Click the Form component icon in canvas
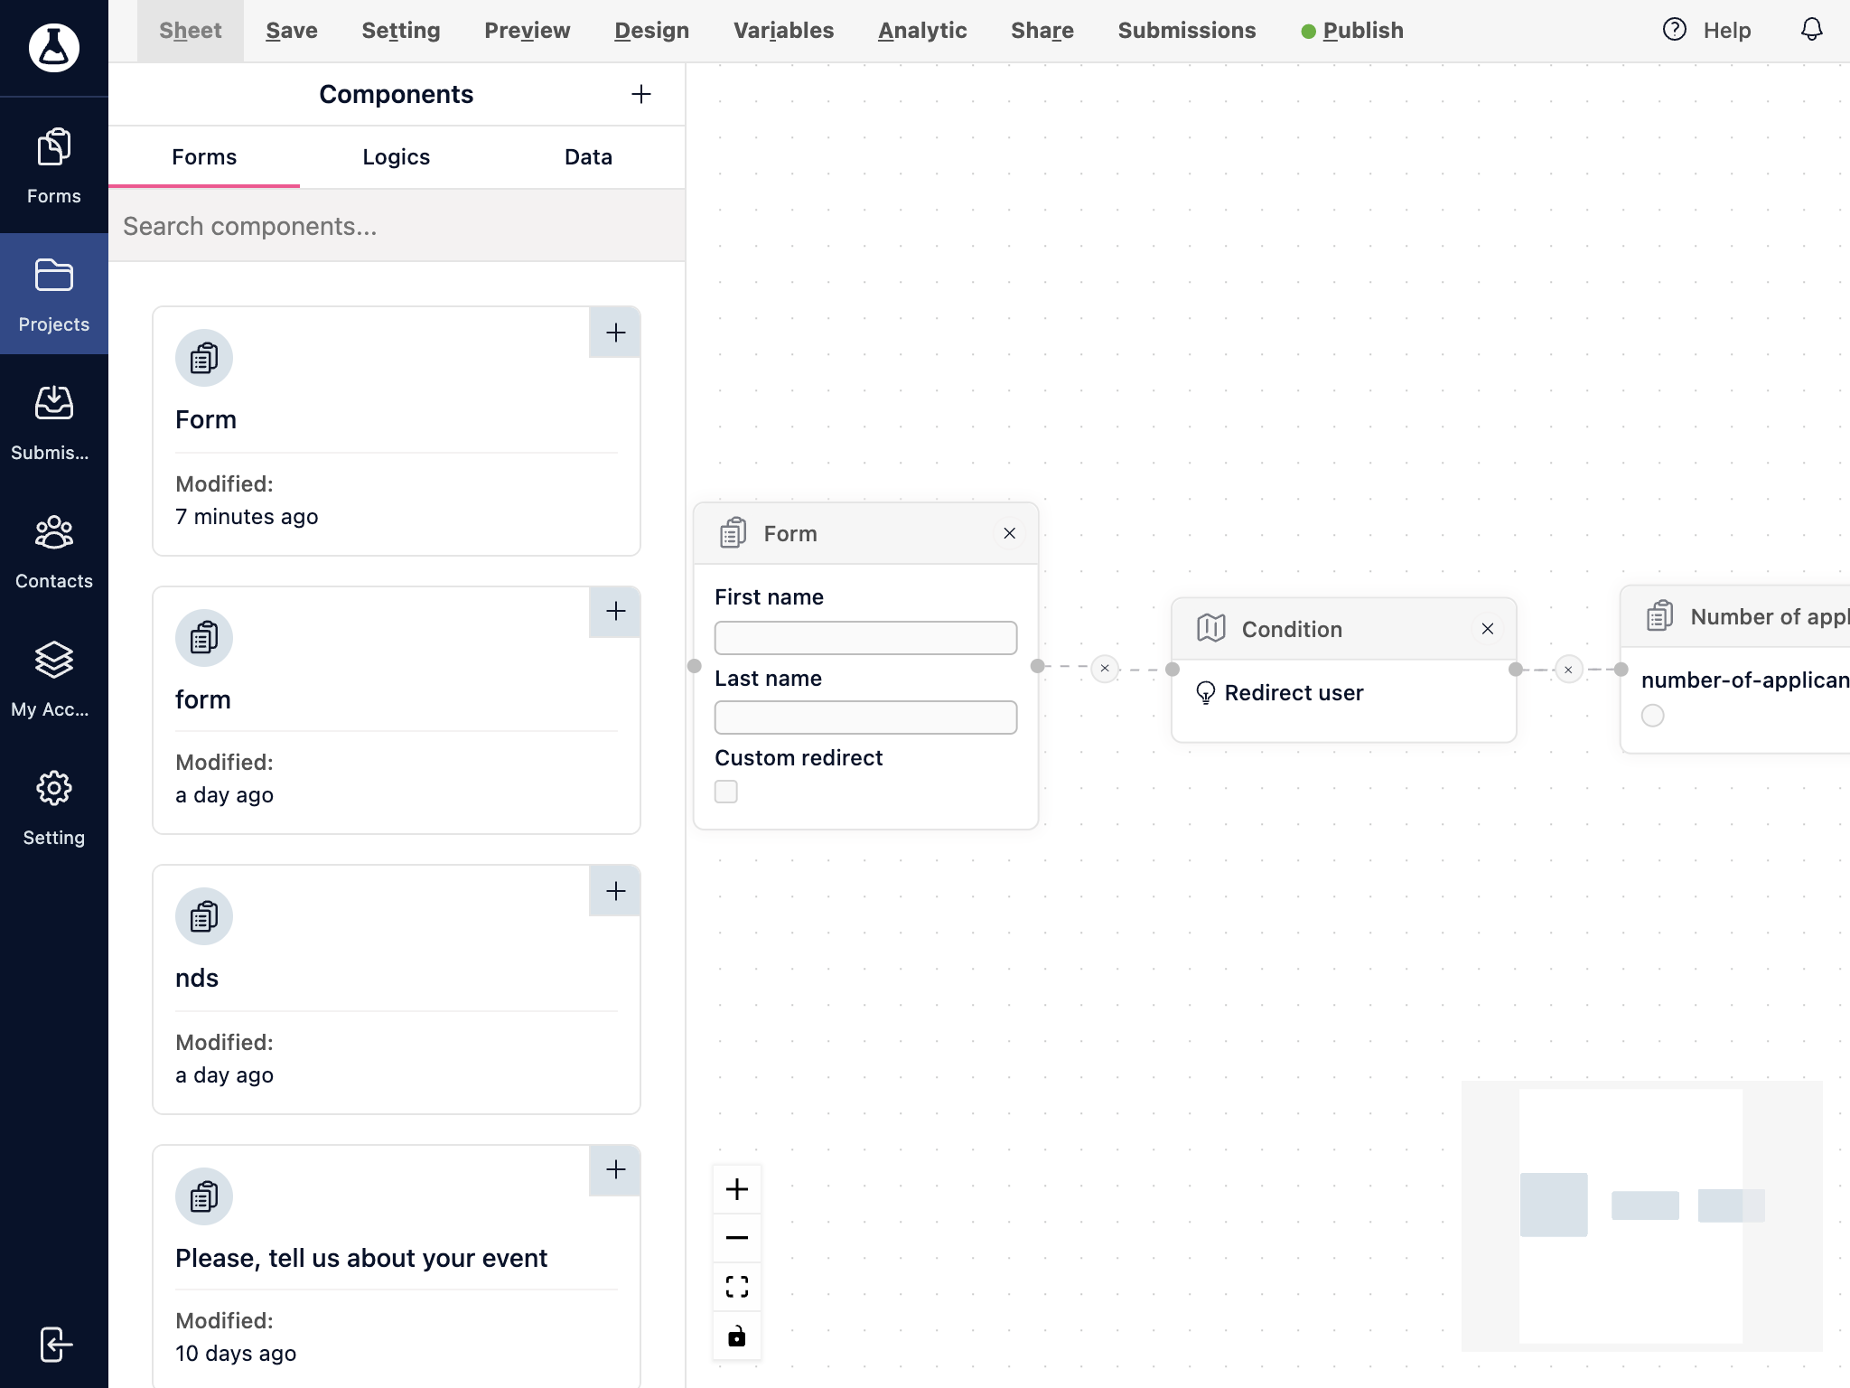 pos(733,532)
